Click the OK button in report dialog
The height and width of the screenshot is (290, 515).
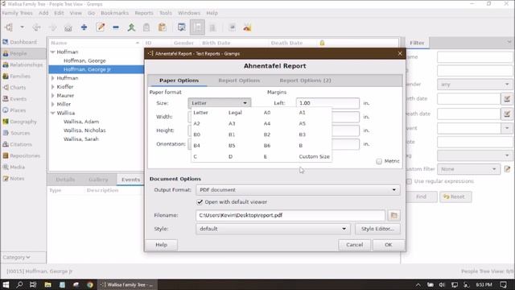(x=388, y=245)
